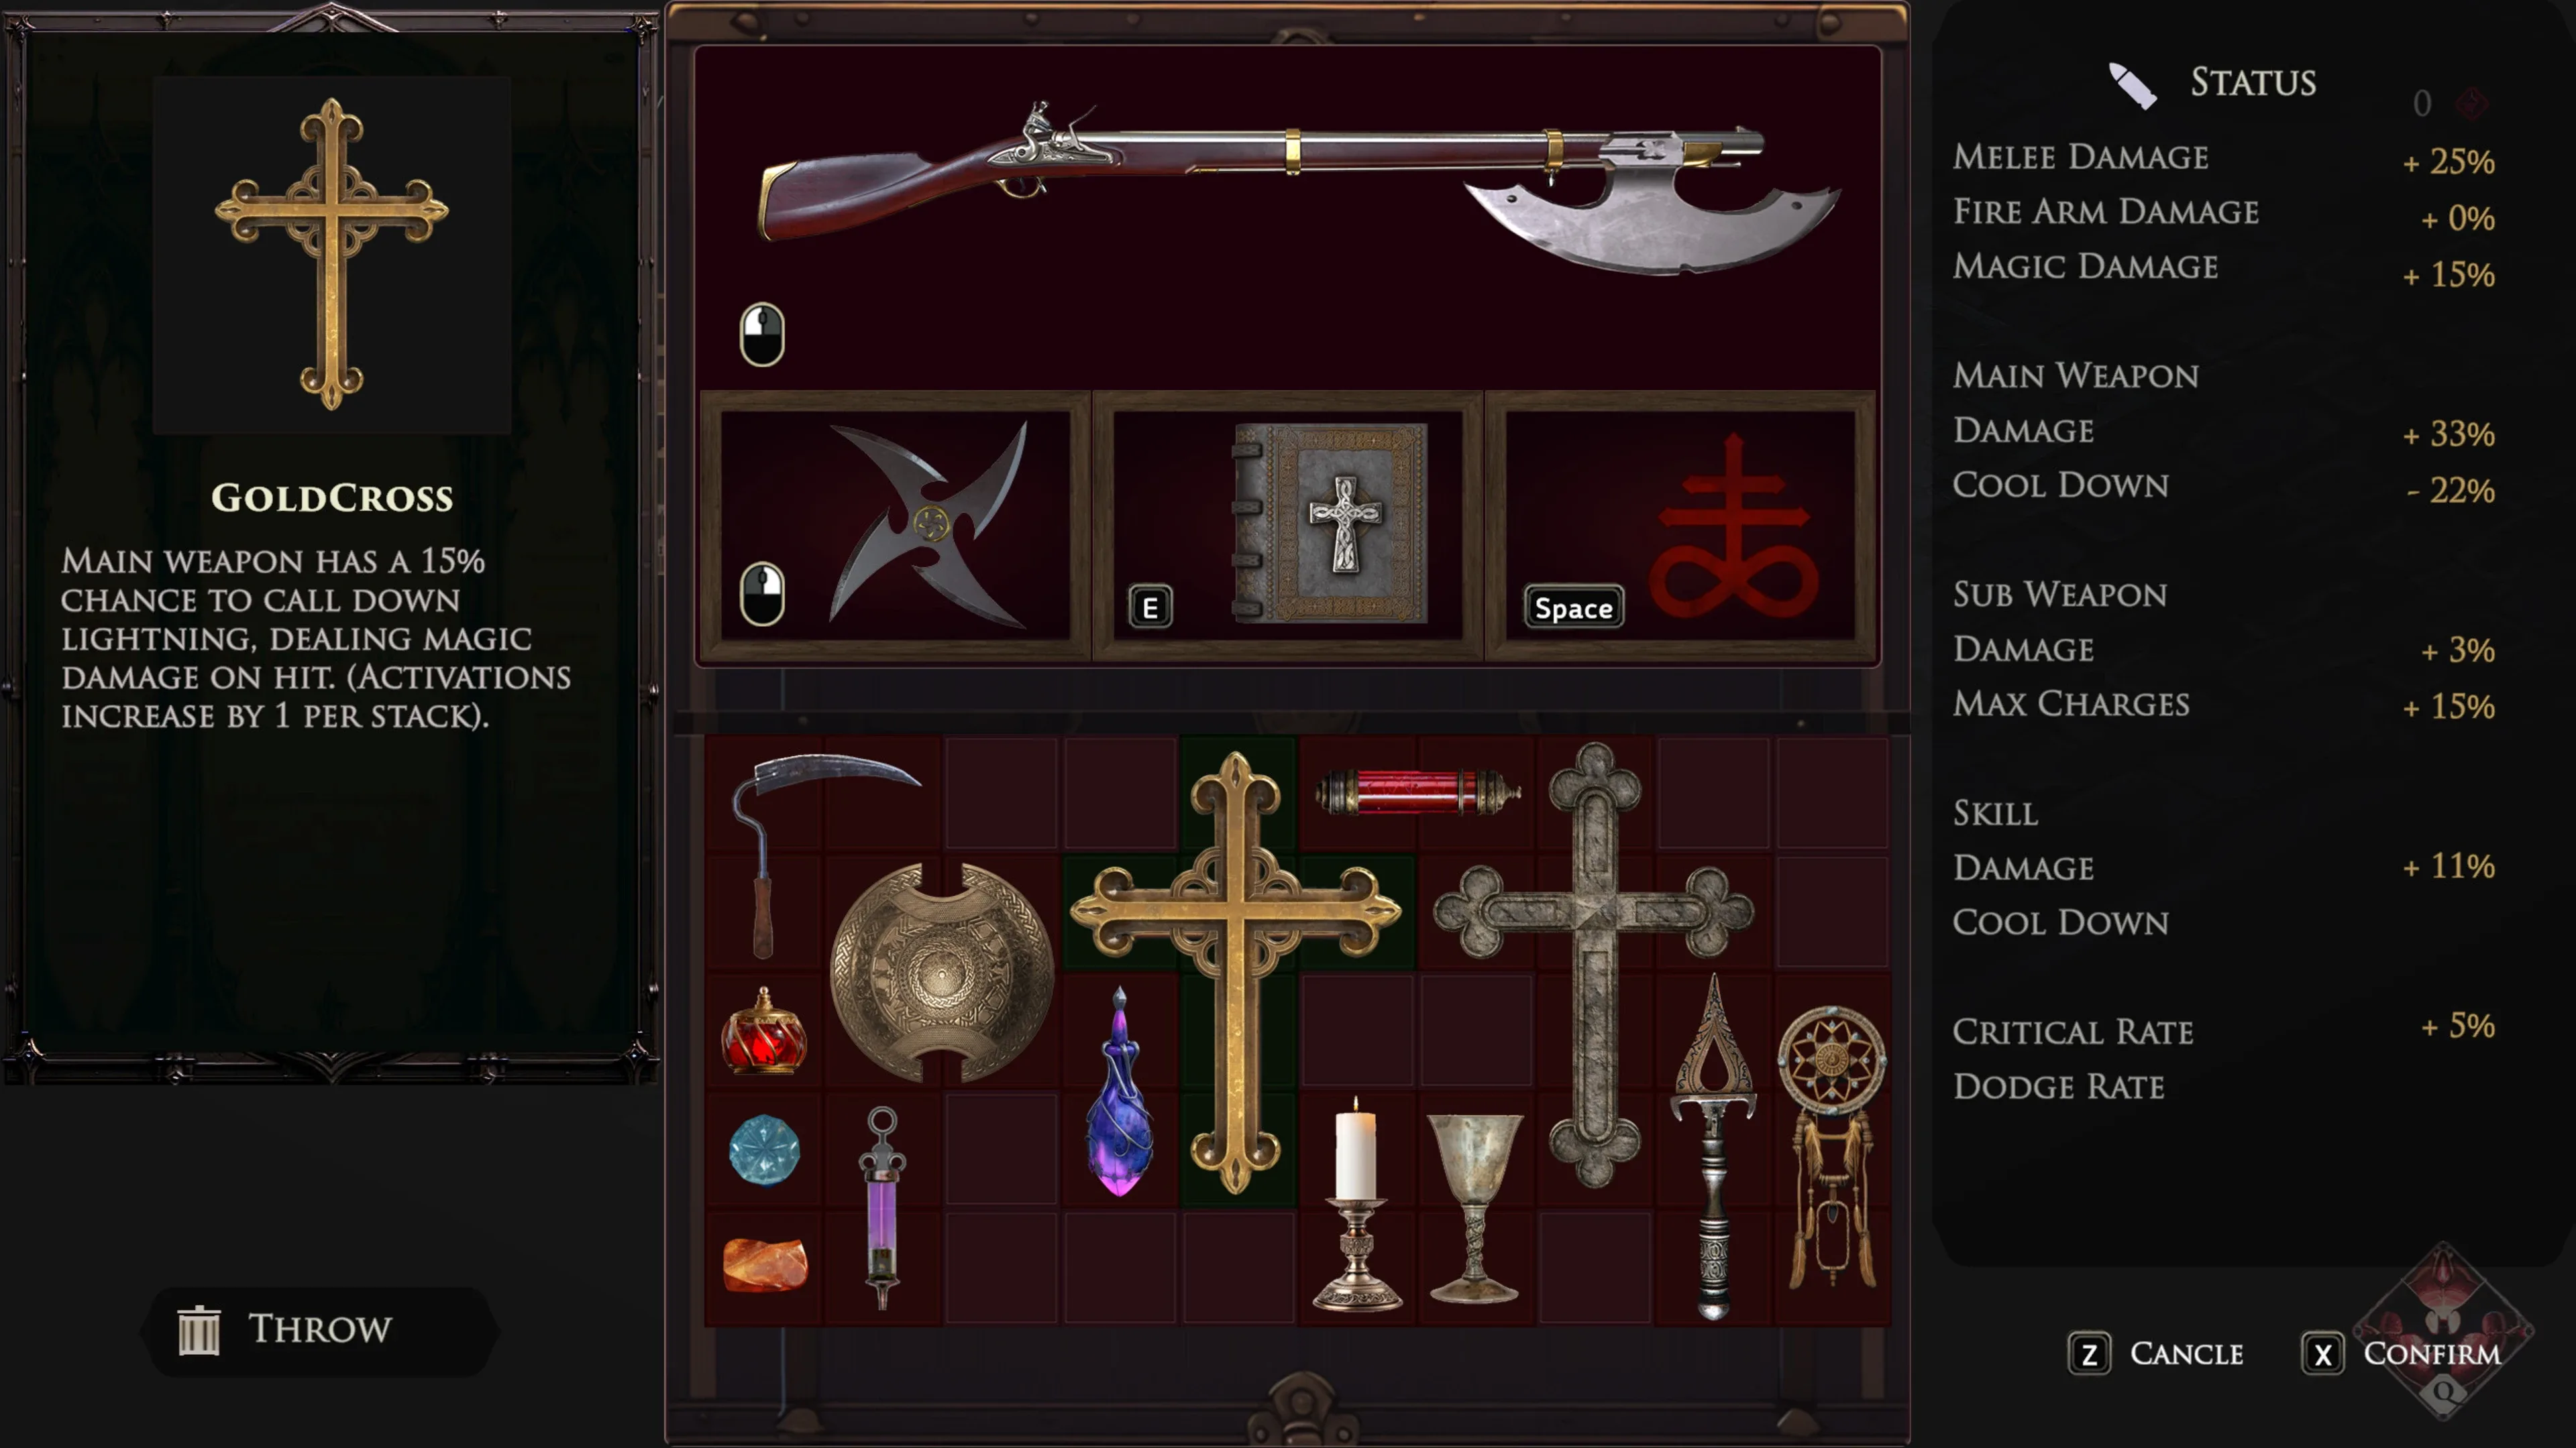Select the red jeweled orb item
Image resolution: width=2576 pixels, height=1448 pixels.
pos(763,1030)
